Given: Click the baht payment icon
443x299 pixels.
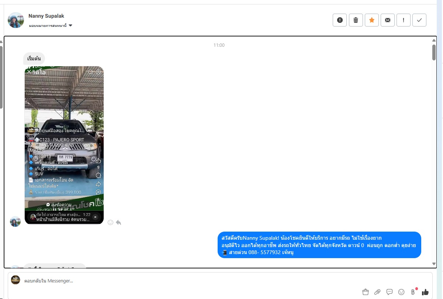Looking at the screenshot, I should point(413,292).
